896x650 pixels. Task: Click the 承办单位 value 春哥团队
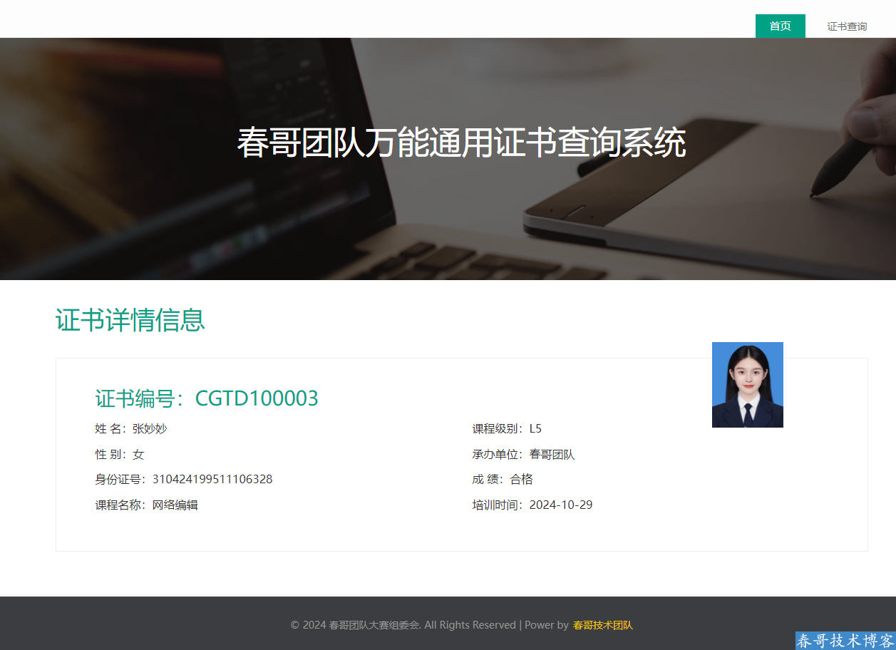coord(552,455)
